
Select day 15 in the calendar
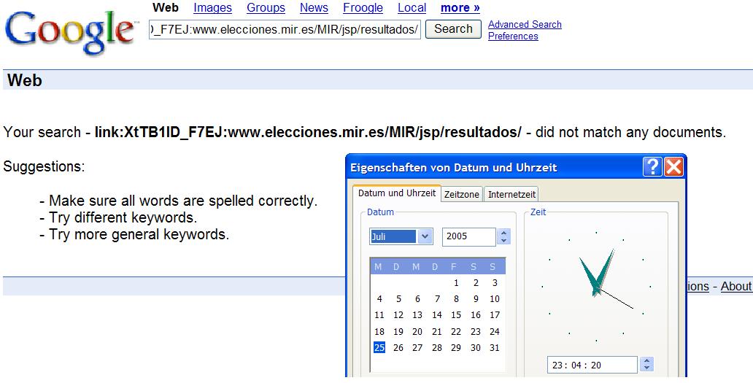point(456,315)
